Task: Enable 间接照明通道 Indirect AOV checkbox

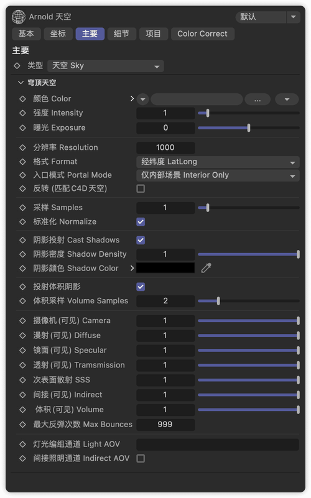Action: [x=141, y=458]
